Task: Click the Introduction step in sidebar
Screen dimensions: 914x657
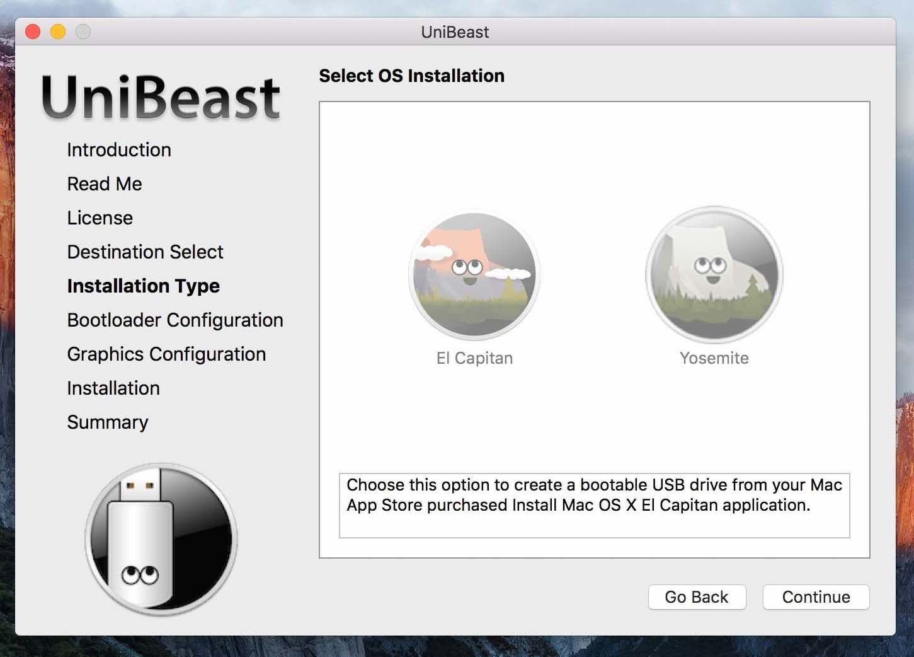Action: (x=119, y=150)
